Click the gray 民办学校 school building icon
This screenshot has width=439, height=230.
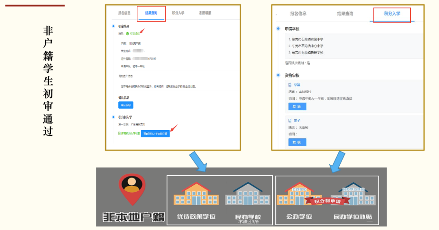248,195
